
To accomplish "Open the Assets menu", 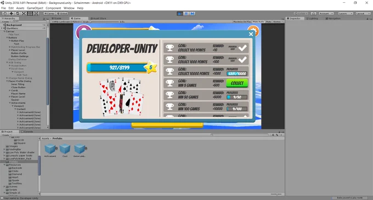I will tap(20, 8).
